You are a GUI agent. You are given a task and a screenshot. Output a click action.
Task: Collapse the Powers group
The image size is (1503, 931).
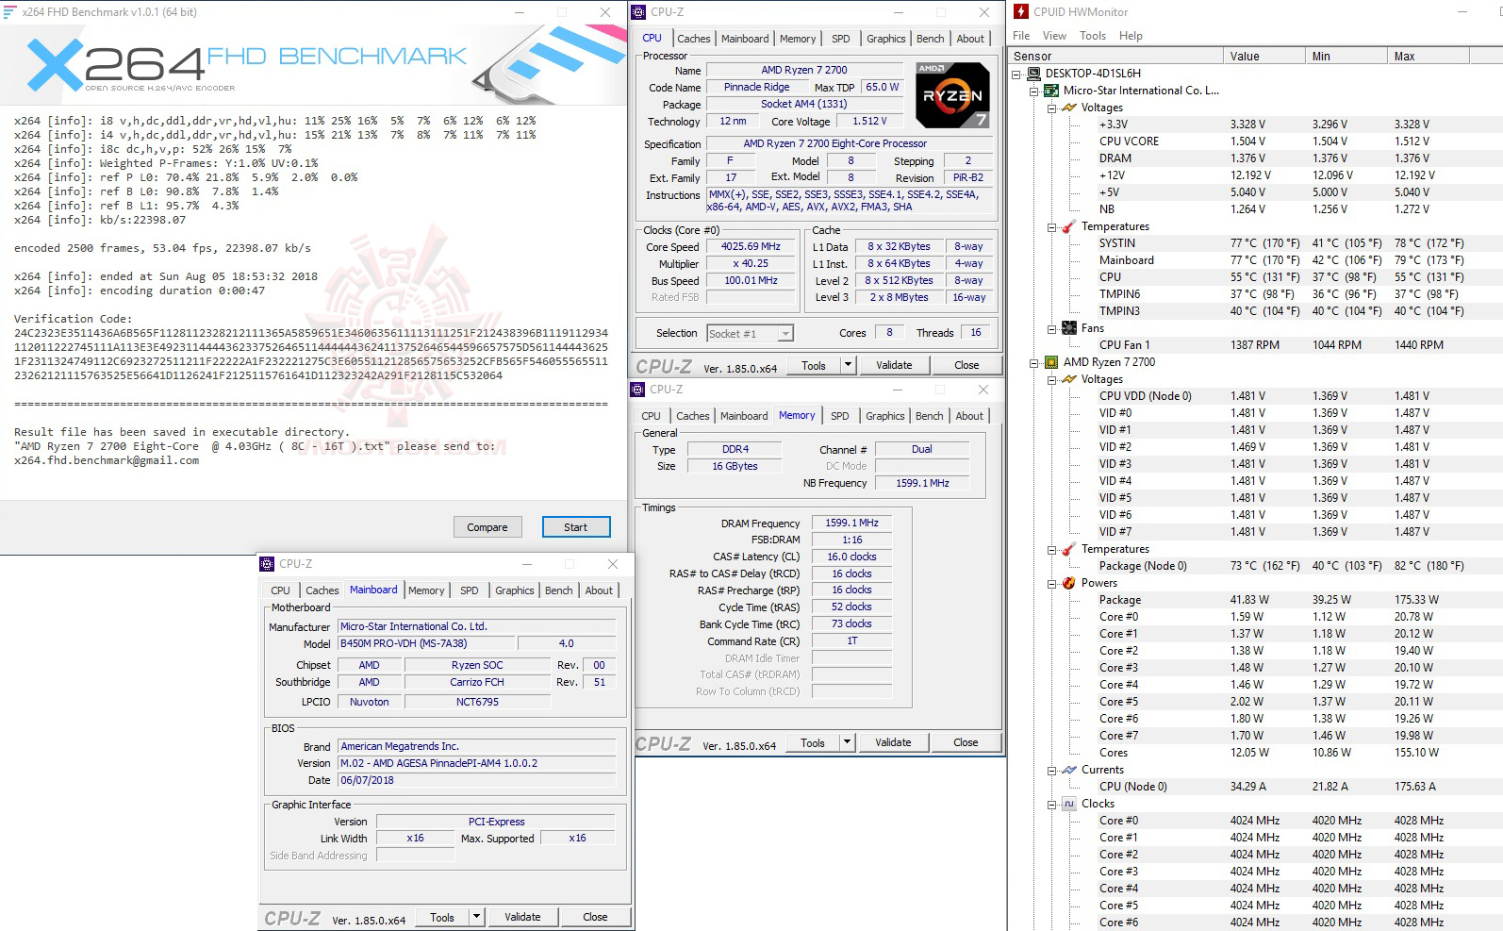tap(1052, 583)
